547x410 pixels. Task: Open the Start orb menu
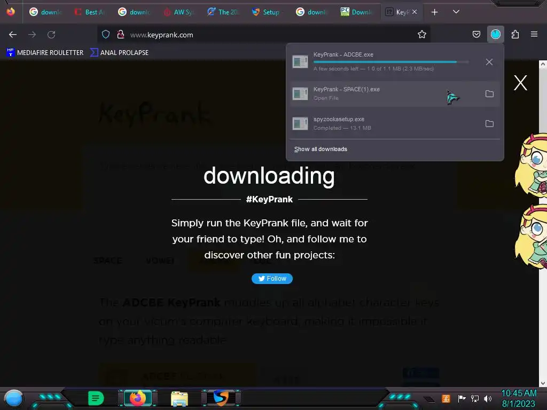[x=13, y=398]
